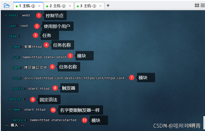Click the 'handlers:' line
Viewport: 205px width, 131px height.
click(17, 99)
